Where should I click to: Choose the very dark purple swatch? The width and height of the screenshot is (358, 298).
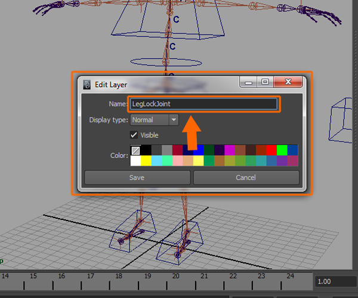[x=220, y=150]
